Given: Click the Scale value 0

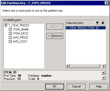Looking at the screenshot, I should coord(38,79).
